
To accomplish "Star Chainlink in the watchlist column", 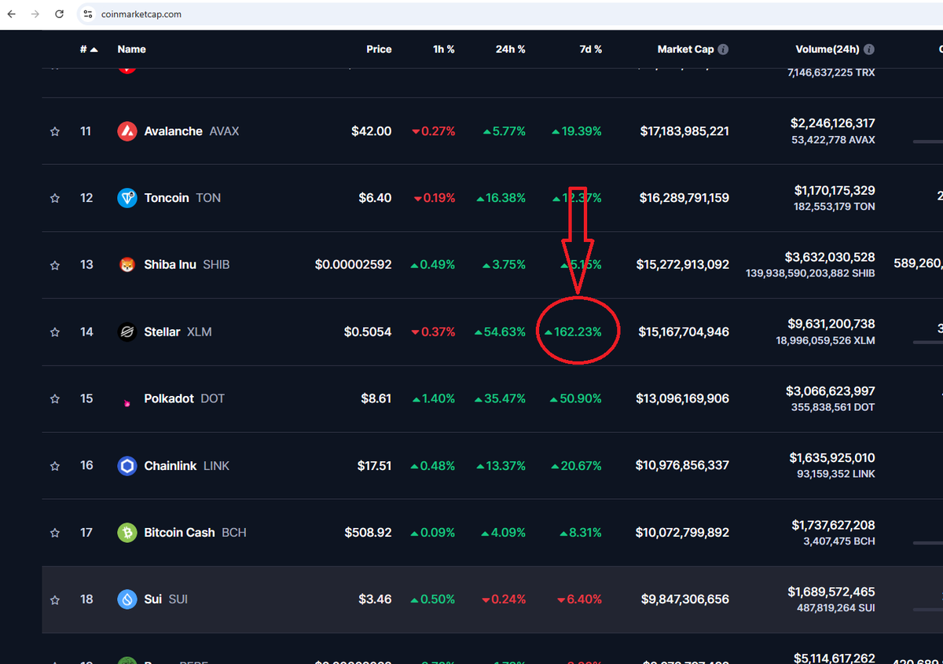I will 55,466.
